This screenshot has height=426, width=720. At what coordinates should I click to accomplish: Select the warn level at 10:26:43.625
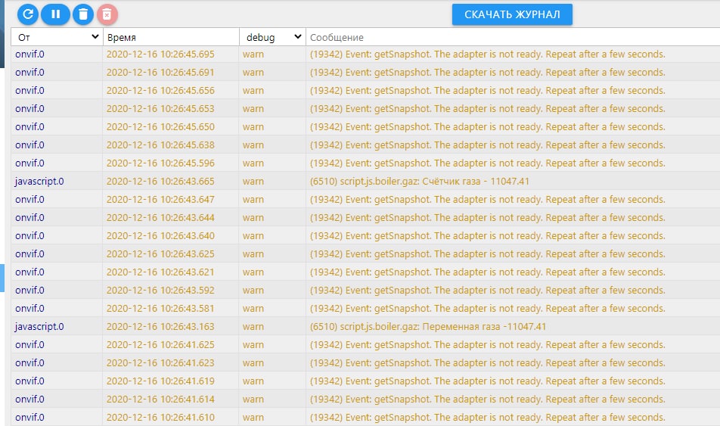click(x=253, y=254)
